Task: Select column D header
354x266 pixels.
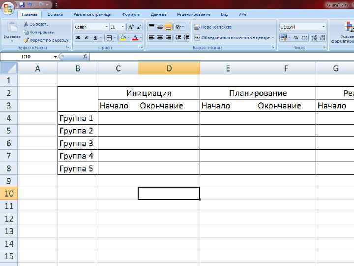Action: click(x=169, y=68)
